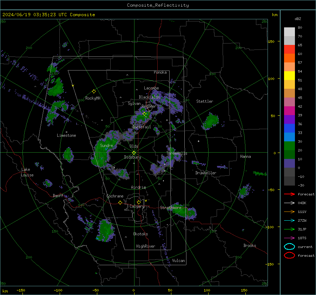Click the green storm cell west of Okotoks
The width and height of the screenshot is (316, 295).
pos(105,230)
